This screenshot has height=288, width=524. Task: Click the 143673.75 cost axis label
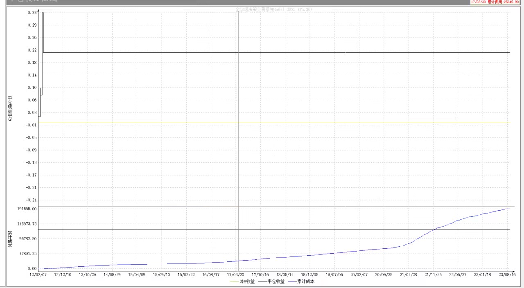pyautogui.click(x=27, y=224)
